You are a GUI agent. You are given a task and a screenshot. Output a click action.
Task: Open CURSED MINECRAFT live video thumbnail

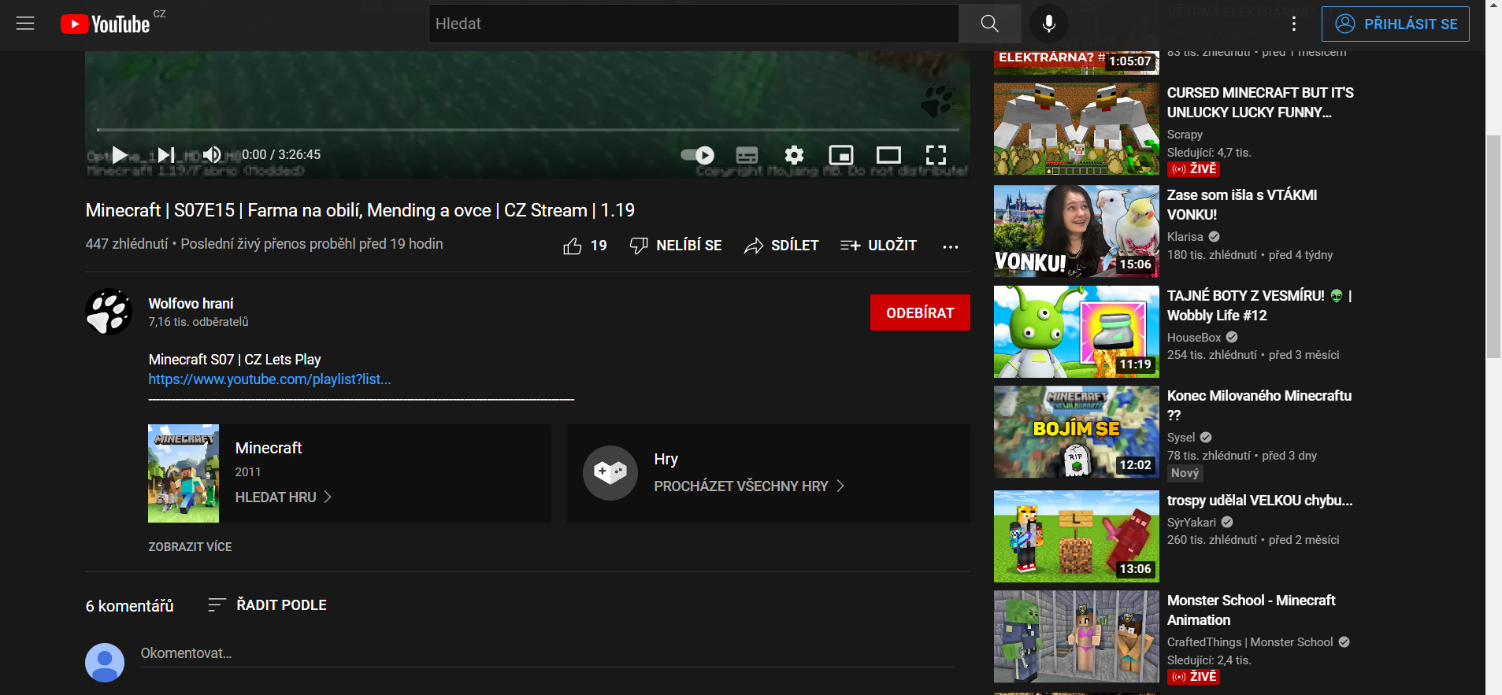1077,129
